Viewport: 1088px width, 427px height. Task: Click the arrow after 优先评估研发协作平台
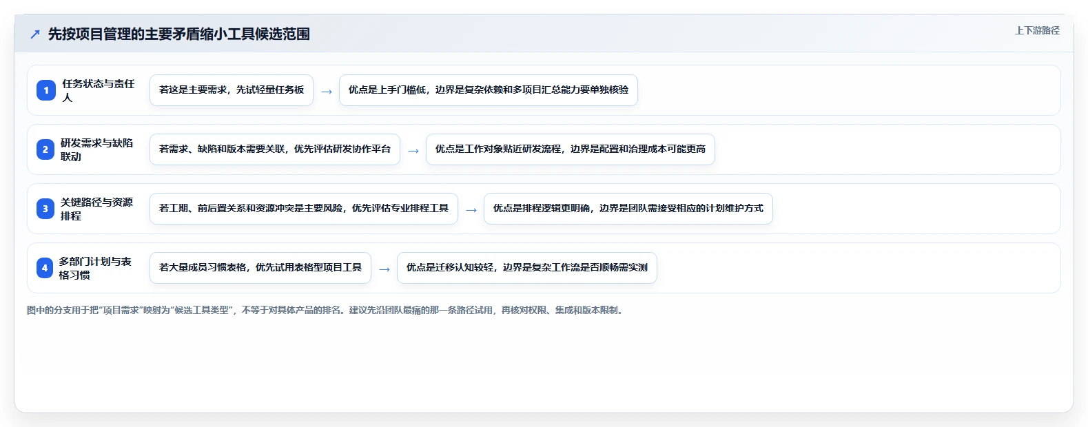tap(413, 151)
